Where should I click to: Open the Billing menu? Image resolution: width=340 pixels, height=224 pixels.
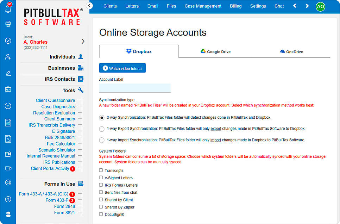(236, 6)
